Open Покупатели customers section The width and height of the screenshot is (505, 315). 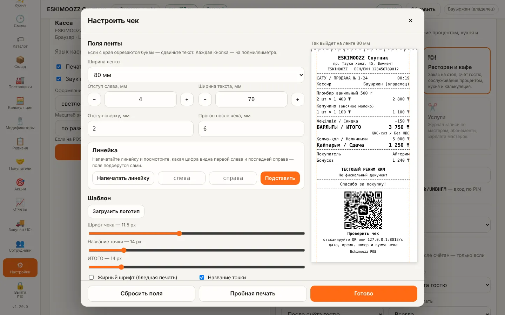point(20,164)
